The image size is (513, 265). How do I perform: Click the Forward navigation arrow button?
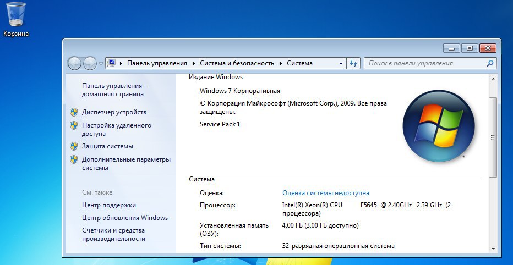(90, 63)
